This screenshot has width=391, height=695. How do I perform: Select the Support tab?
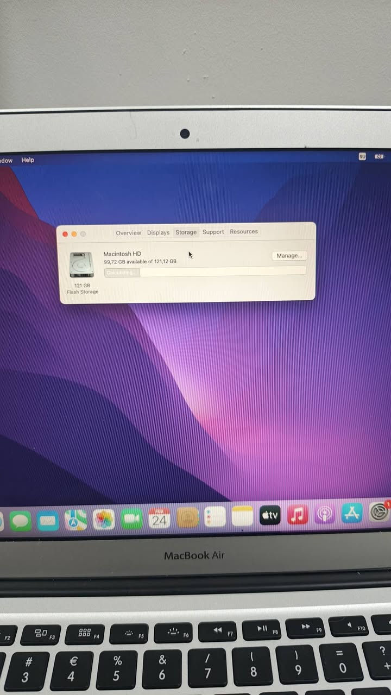pyautogui.click(x=213, y=232)
